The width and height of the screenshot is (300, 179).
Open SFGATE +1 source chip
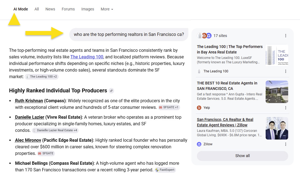click(169, 107)
